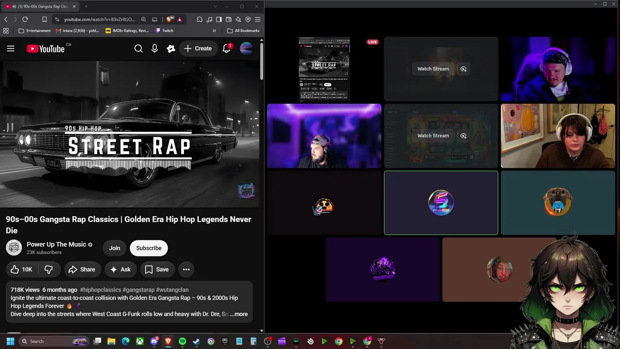The height and width of the screenshot is (349, 620).
Task: Open the LIVE stream preview in Discord
Action: pyautogui.click(x=324, y=69)
